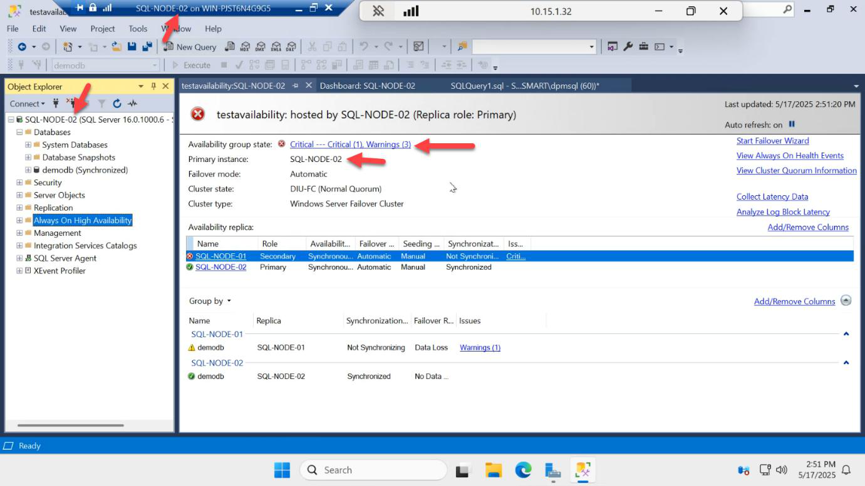This screenshot has width=865, height=486.
Task: Open the Edit menu
Action: click(x=39, y=29)
